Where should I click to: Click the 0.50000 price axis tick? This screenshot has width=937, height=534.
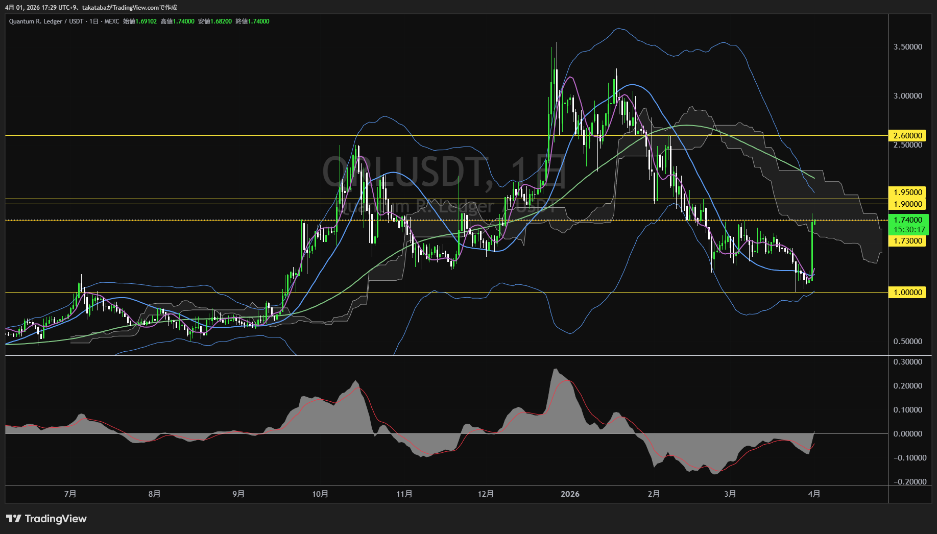click(x=907, y=342)
